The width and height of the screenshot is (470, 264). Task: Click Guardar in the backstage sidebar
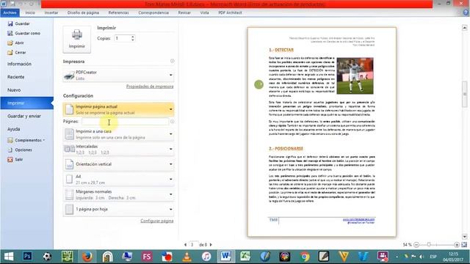click(x=18, y=23)
